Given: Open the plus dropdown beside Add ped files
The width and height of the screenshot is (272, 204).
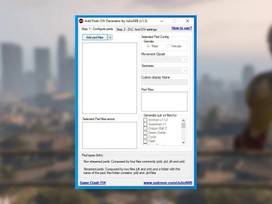Looking at the screenshot, I should (110, 37).
